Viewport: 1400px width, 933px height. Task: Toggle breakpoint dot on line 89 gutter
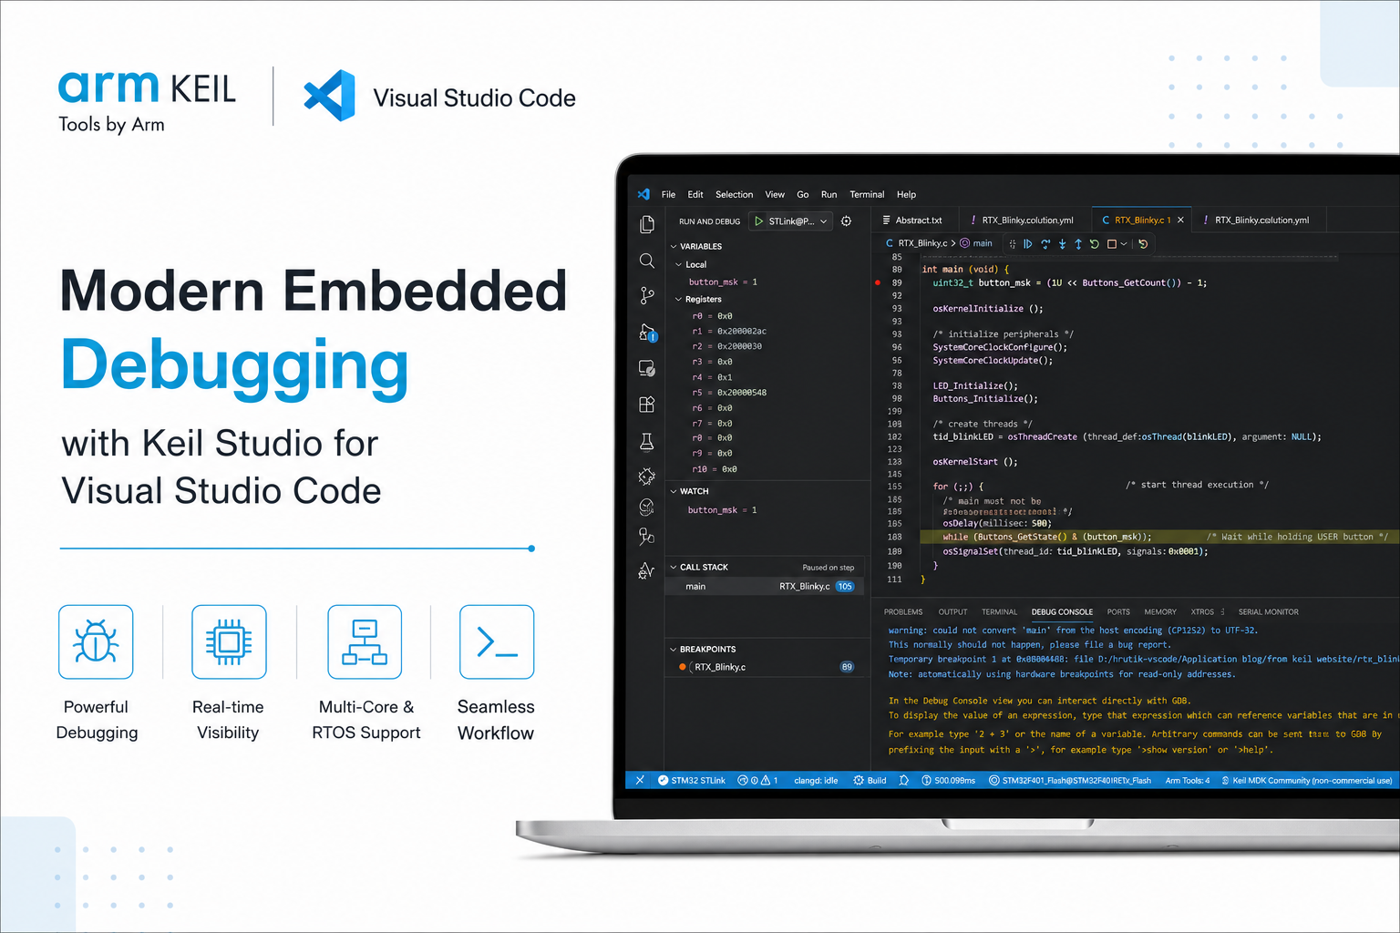(878, 283)
